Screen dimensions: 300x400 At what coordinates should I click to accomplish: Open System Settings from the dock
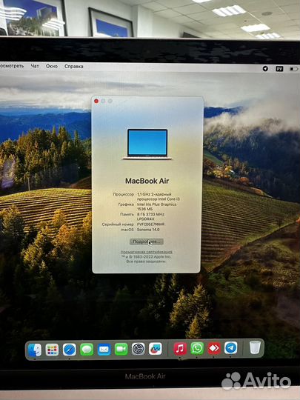pos(139,349)
